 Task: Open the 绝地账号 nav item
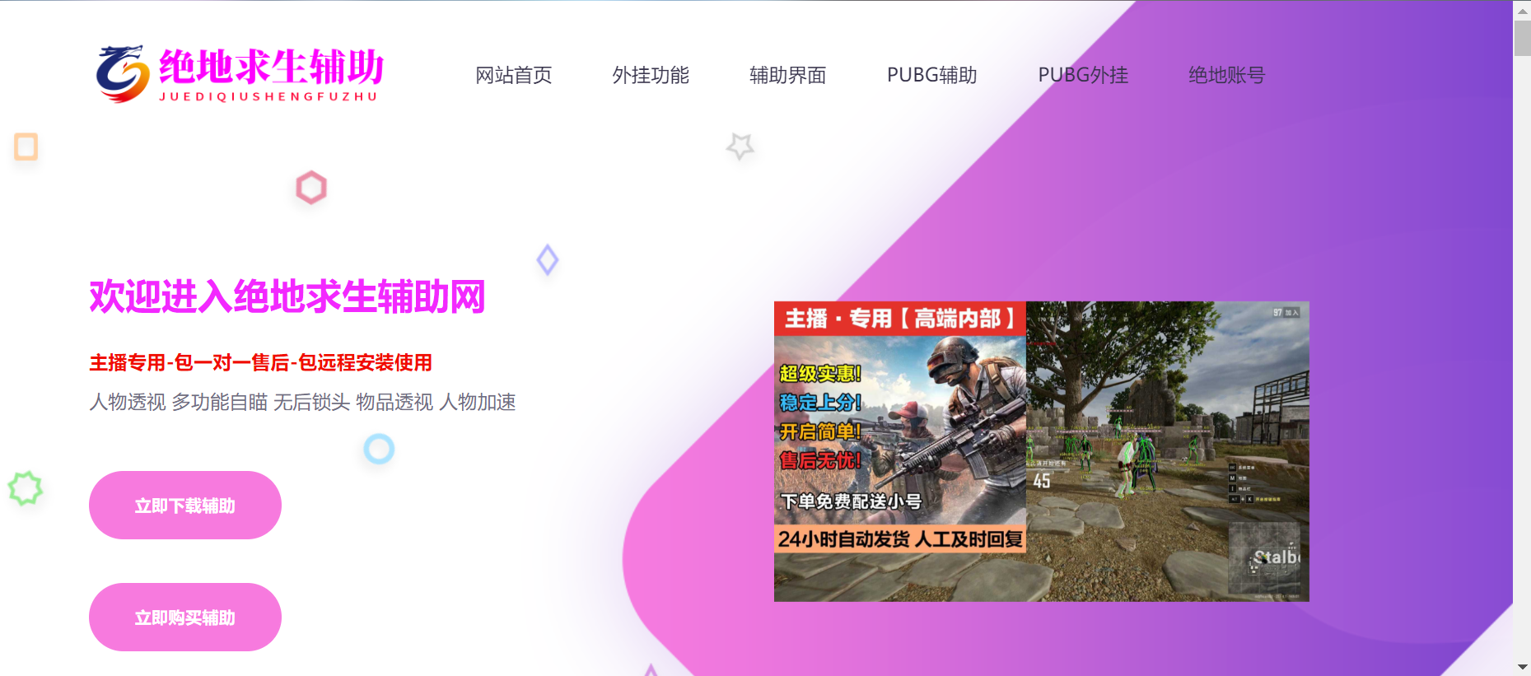click(1226, 75)
